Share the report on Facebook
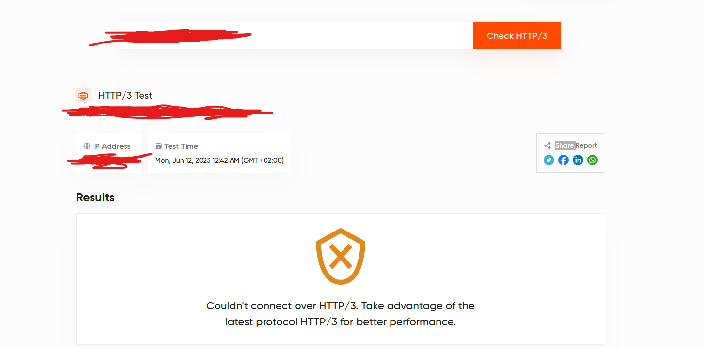Image resolution: width=703 pixels, height=348 pixels. click(x=563, y=160)
